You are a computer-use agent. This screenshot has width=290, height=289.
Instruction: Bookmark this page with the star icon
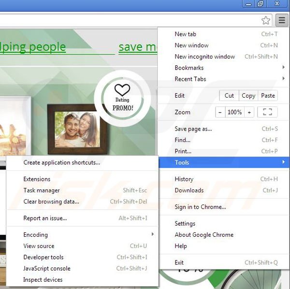coord(266,20)
